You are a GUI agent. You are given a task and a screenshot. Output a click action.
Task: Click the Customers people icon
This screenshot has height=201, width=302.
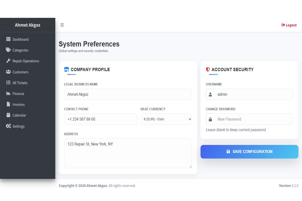coord(8,72)
